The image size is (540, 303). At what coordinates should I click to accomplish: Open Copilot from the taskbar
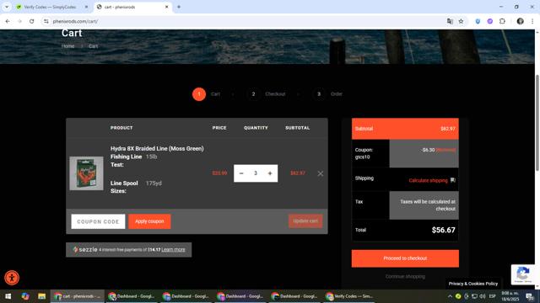coord(25,296)
